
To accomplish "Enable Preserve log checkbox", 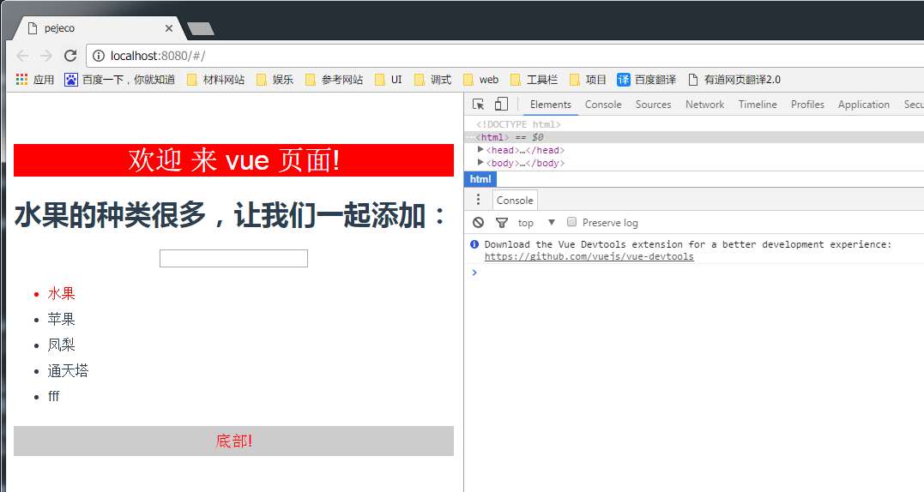I will click(571, 222).
